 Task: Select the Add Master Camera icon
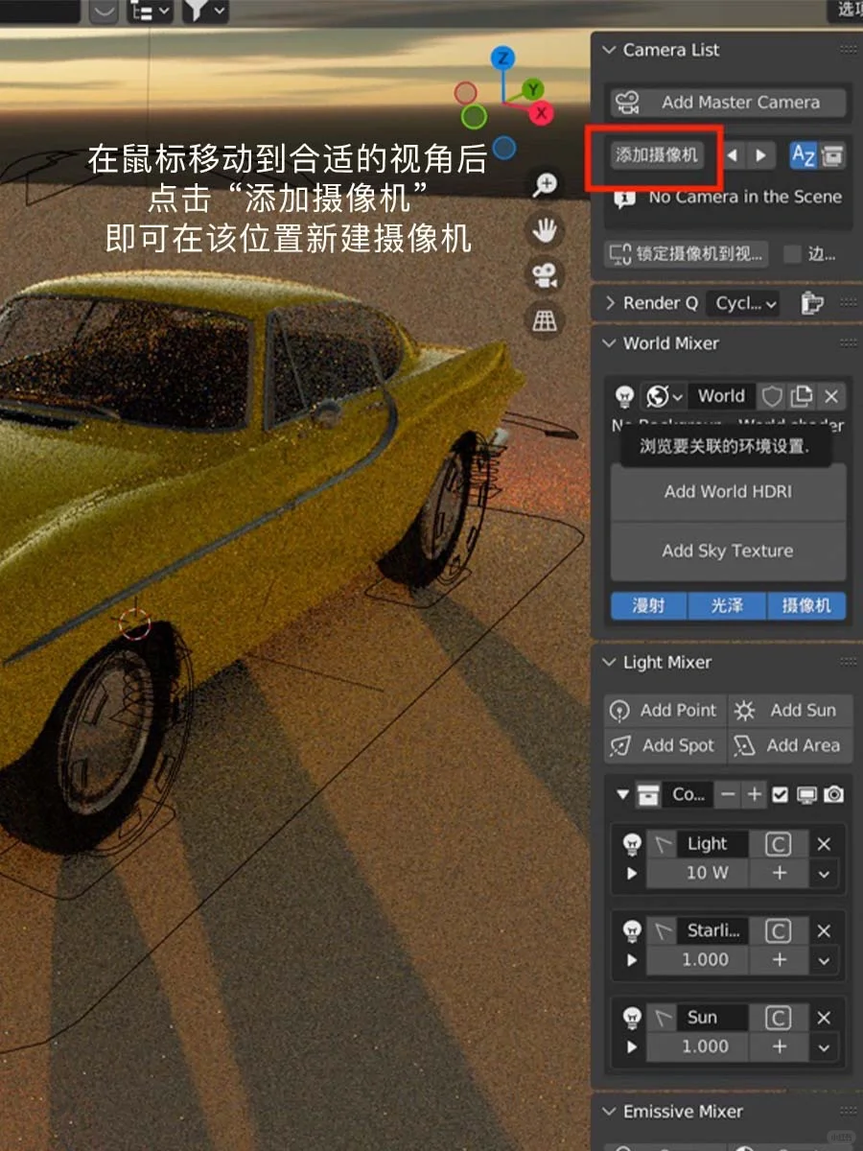tap(629, 103)
